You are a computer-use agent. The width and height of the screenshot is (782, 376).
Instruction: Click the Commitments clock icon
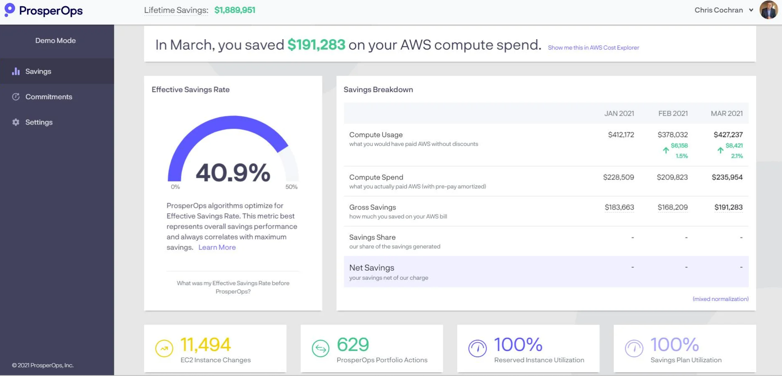(15, 97)
